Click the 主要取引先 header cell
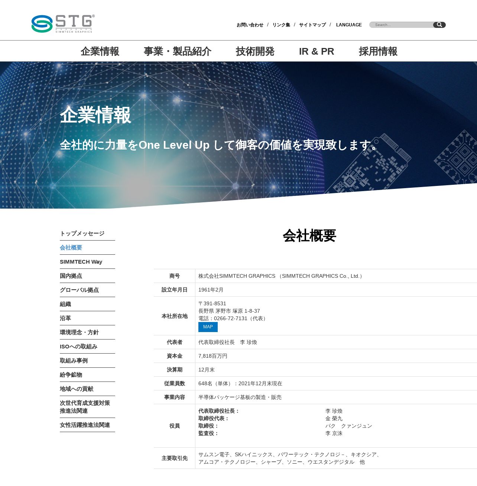477x486 pixels. point(175,458)
